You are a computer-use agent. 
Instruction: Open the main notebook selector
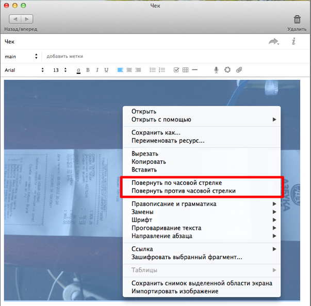pyautogui.click(x=22, y=56)
